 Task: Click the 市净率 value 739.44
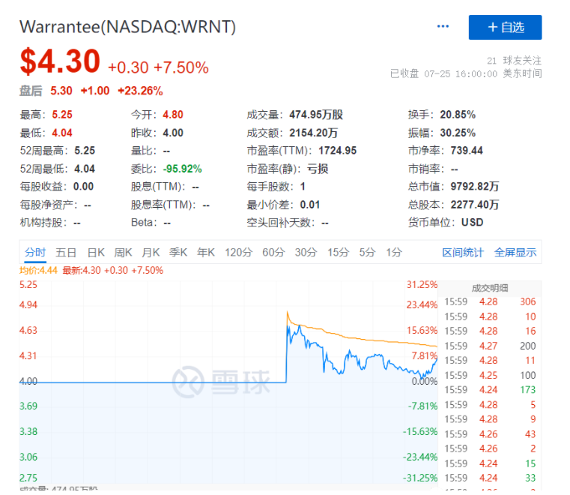click(467, 151)
